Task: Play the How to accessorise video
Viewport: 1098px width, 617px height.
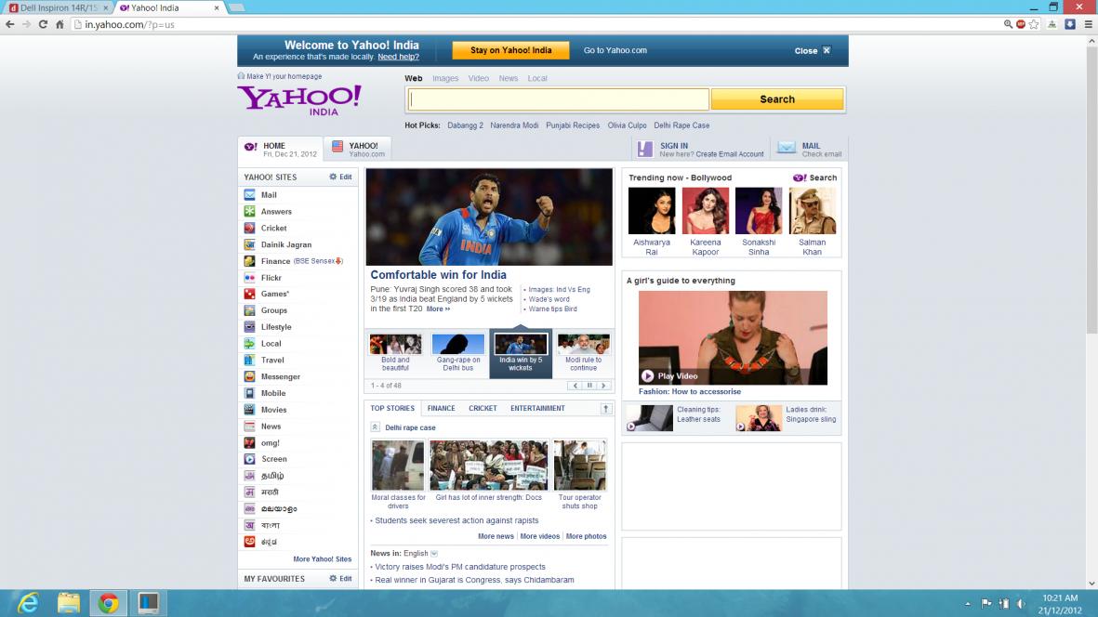Action: (648, 376)
